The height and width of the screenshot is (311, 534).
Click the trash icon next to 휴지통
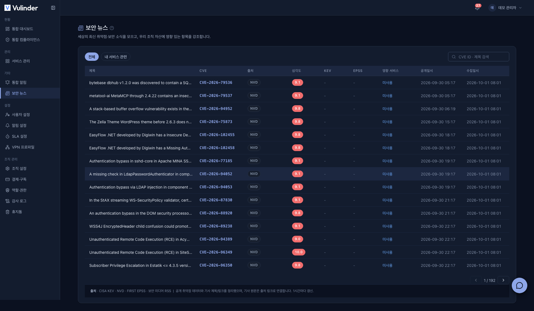coord(8,212)
